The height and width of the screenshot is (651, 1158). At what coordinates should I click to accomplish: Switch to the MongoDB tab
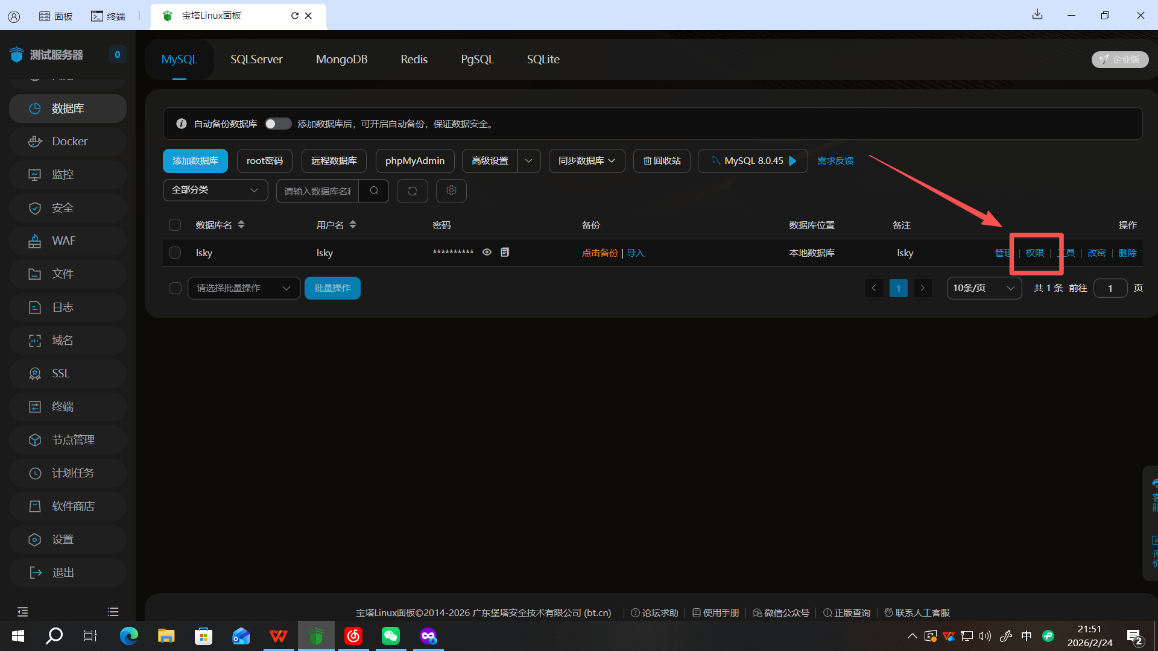click(x=341, y=59)
